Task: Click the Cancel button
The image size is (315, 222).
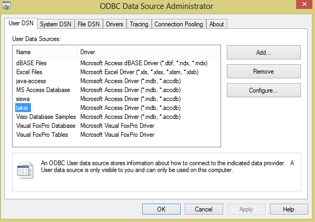Action: click(203, 209)
